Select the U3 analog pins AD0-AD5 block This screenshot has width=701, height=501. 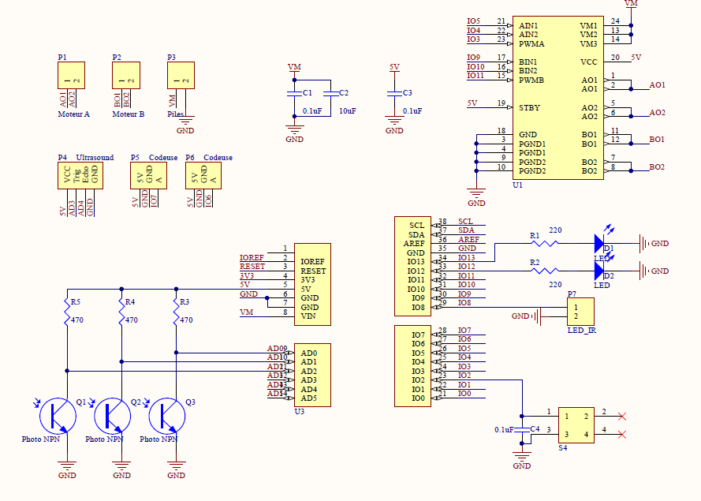(311, 375)
